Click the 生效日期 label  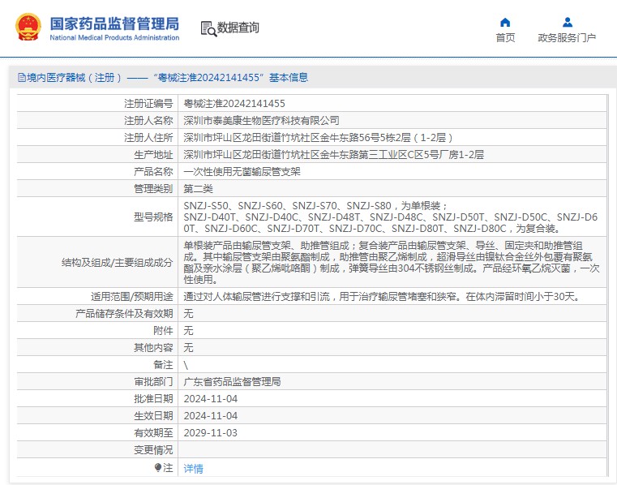point(153,416)
